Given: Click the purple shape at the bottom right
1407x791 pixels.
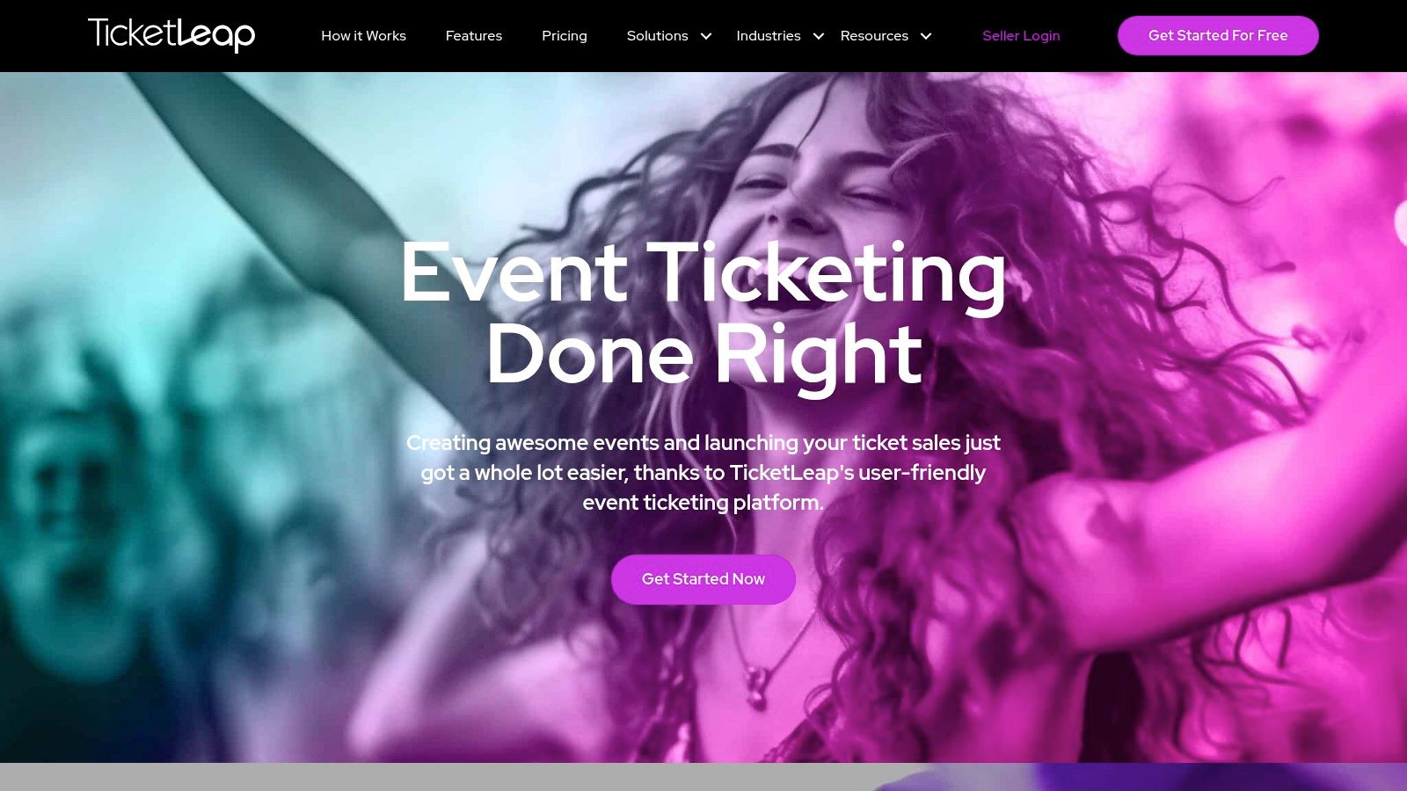Looking at the screenshot, I should (1143, 777).
